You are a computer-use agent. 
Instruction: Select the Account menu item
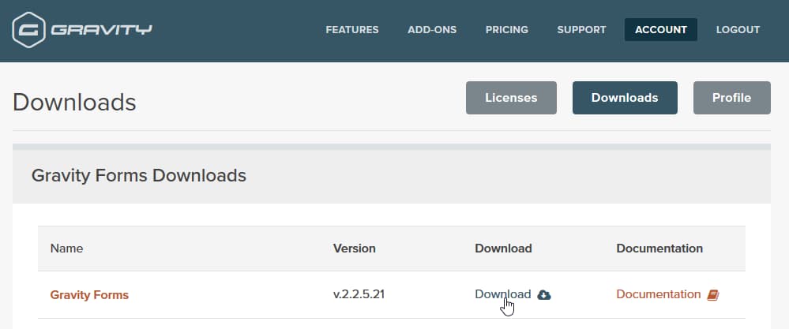point(661,30)
